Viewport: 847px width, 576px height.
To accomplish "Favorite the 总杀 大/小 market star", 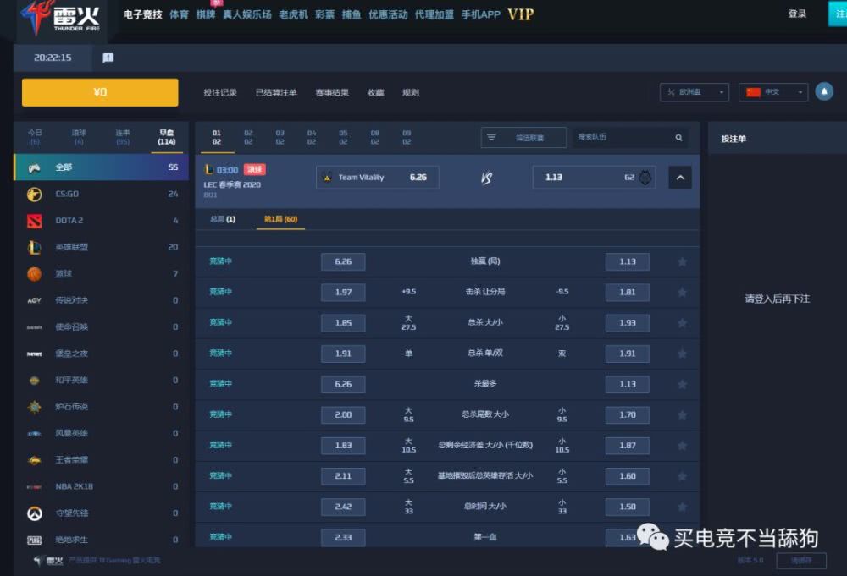I will (682, 323).
